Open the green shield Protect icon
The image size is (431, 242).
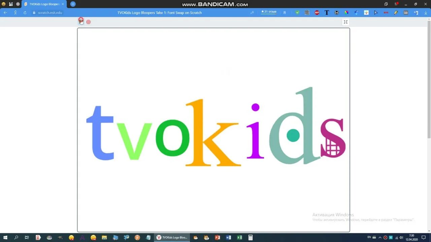click(x=297, y=13)
